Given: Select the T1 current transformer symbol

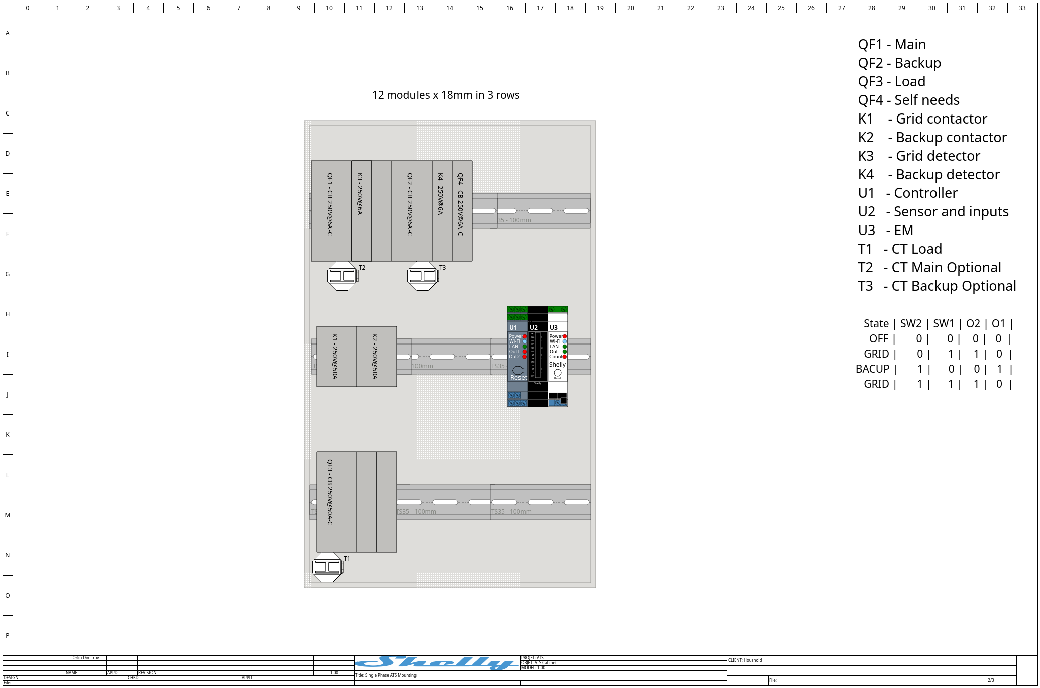Looking at the screenshot, I should 328,567.
